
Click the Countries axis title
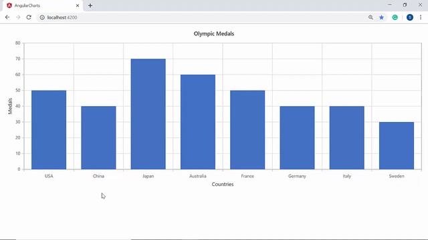click(x=223, y=184)
